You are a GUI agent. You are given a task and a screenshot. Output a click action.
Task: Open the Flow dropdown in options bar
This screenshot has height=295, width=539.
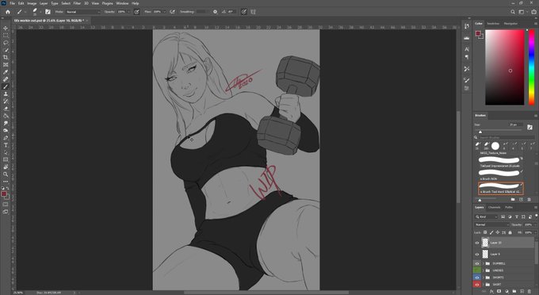pyautogui.click(x=164, y=12)
